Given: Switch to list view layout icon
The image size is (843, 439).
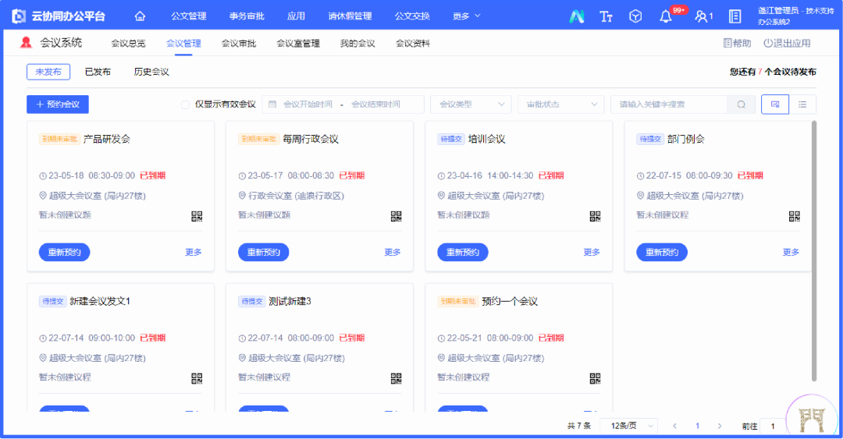Looking at the screenshot, I should tap(802, 104).
